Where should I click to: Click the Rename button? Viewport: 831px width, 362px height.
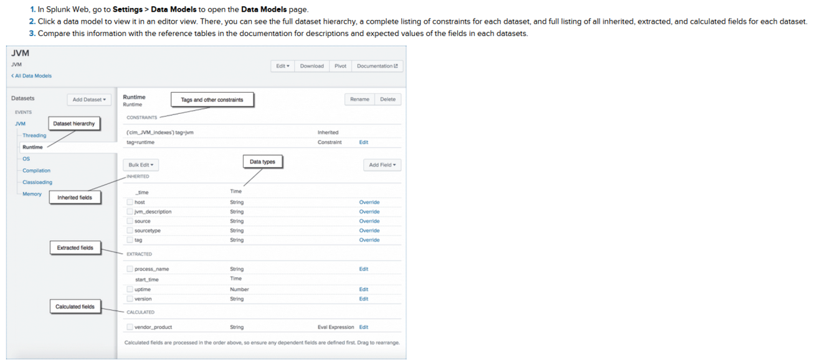[359, 100]
